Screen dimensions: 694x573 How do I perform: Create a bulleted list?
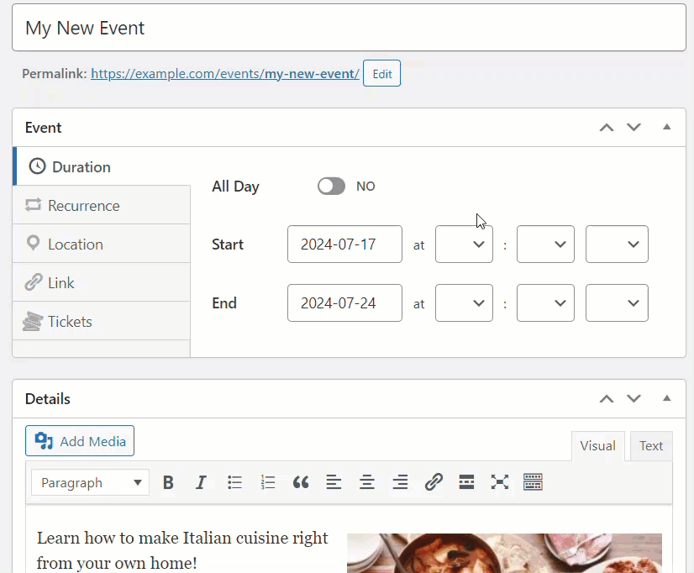tap(234, 482)
